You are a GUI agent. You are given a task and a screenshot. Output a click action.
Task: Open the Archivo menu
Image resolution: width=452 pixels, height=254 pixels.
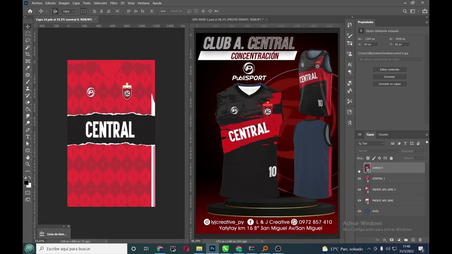pyautogui.click(x=37, y=3)
